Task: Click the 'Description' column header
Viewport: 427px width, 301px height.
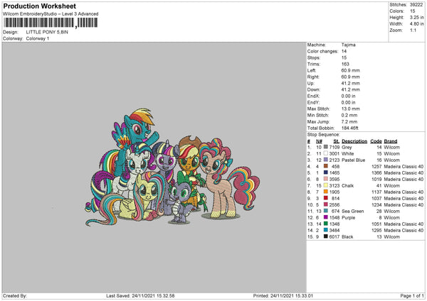Action: (x=354, y=141)
